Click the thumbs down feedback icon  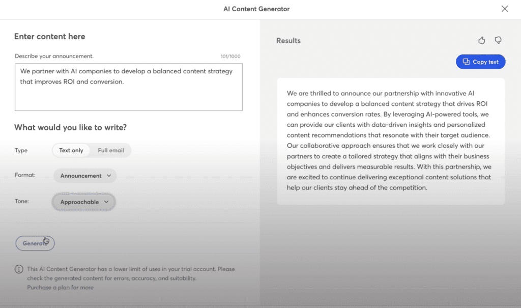pyautogui.click(x=498, y=40)
